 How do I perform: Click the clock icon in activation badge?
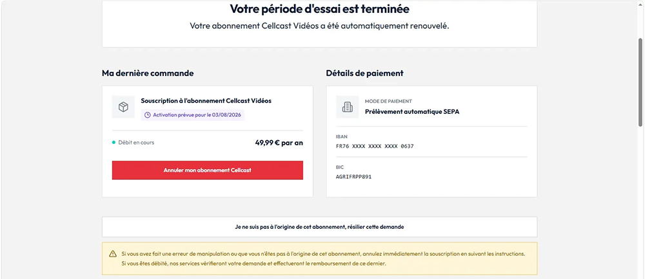148,115
